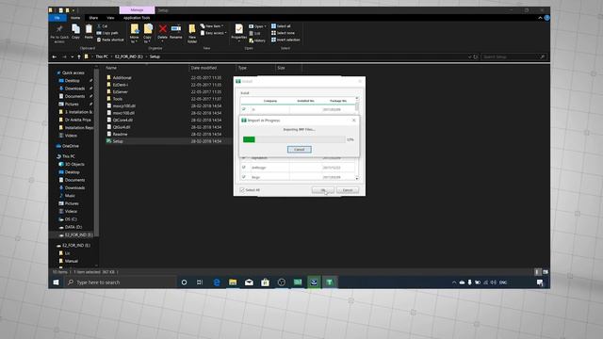Open Mail app from the taskbar
Screen dimensions: 603x339
249,282
